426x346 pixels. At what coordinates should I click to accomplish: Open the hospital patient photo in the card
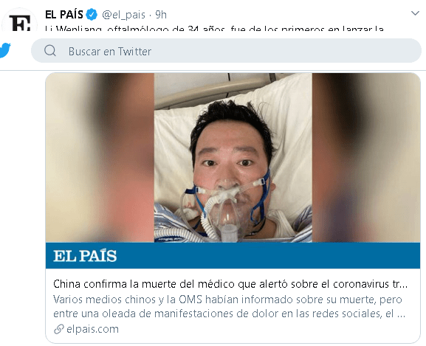233,157
